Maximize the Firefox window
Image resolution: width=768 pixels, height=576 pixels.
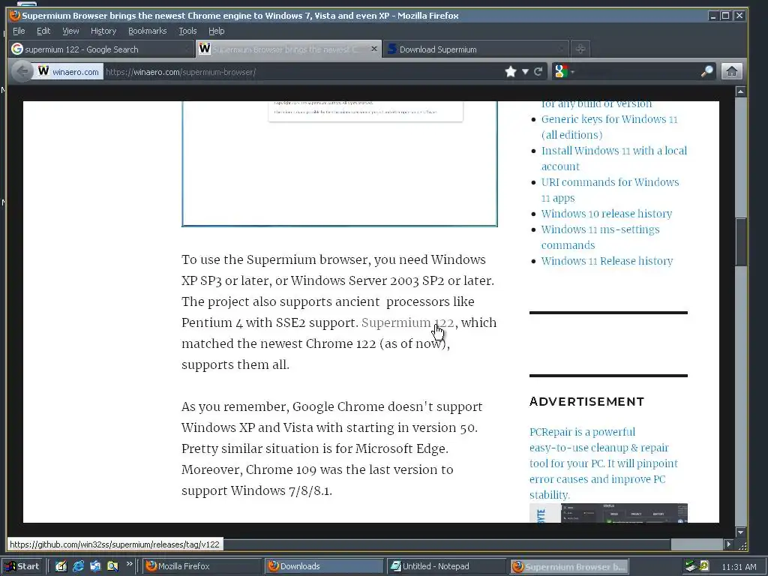click(726, 16)
